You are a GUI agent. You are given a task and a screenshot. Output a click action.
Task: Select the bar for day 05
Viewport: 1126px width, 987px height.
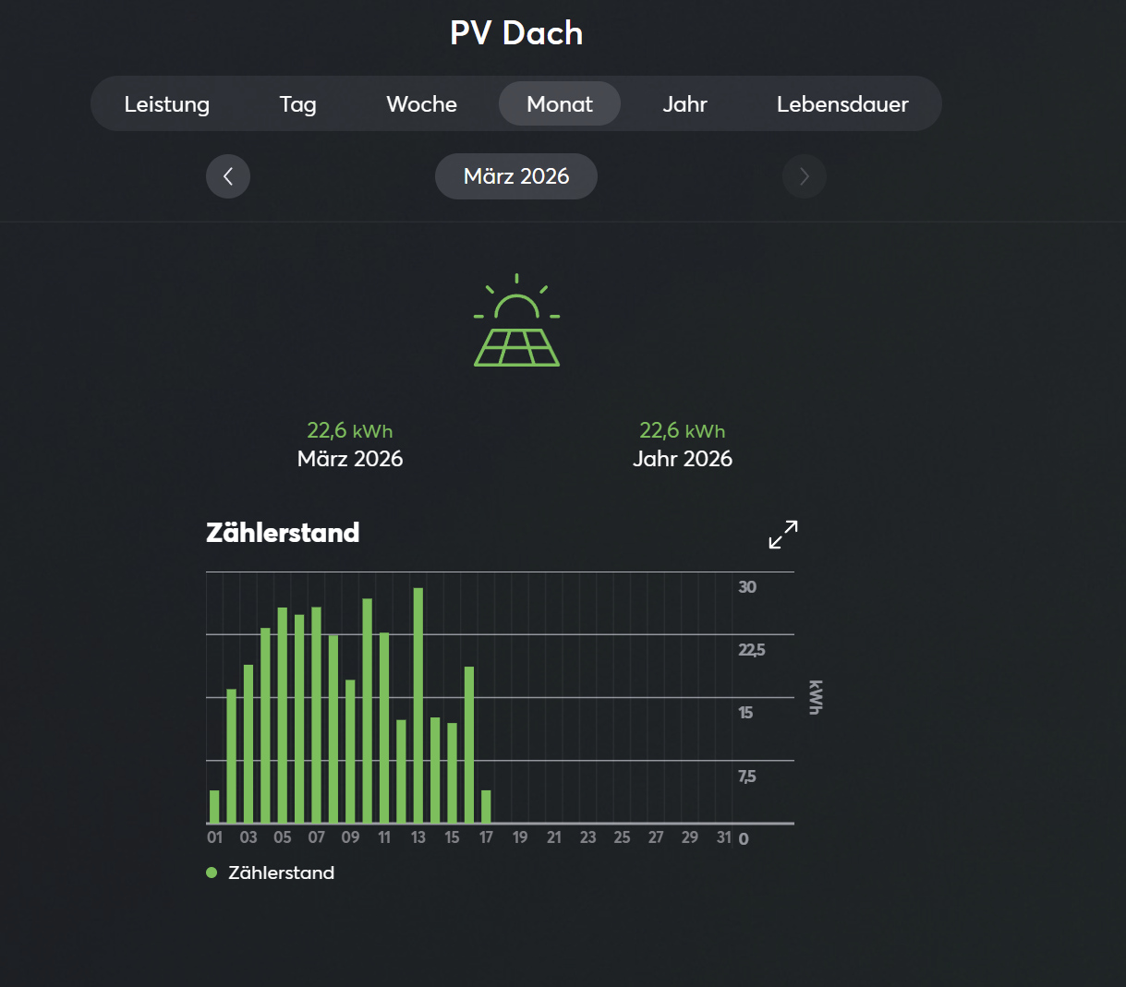tap(283, 716)
